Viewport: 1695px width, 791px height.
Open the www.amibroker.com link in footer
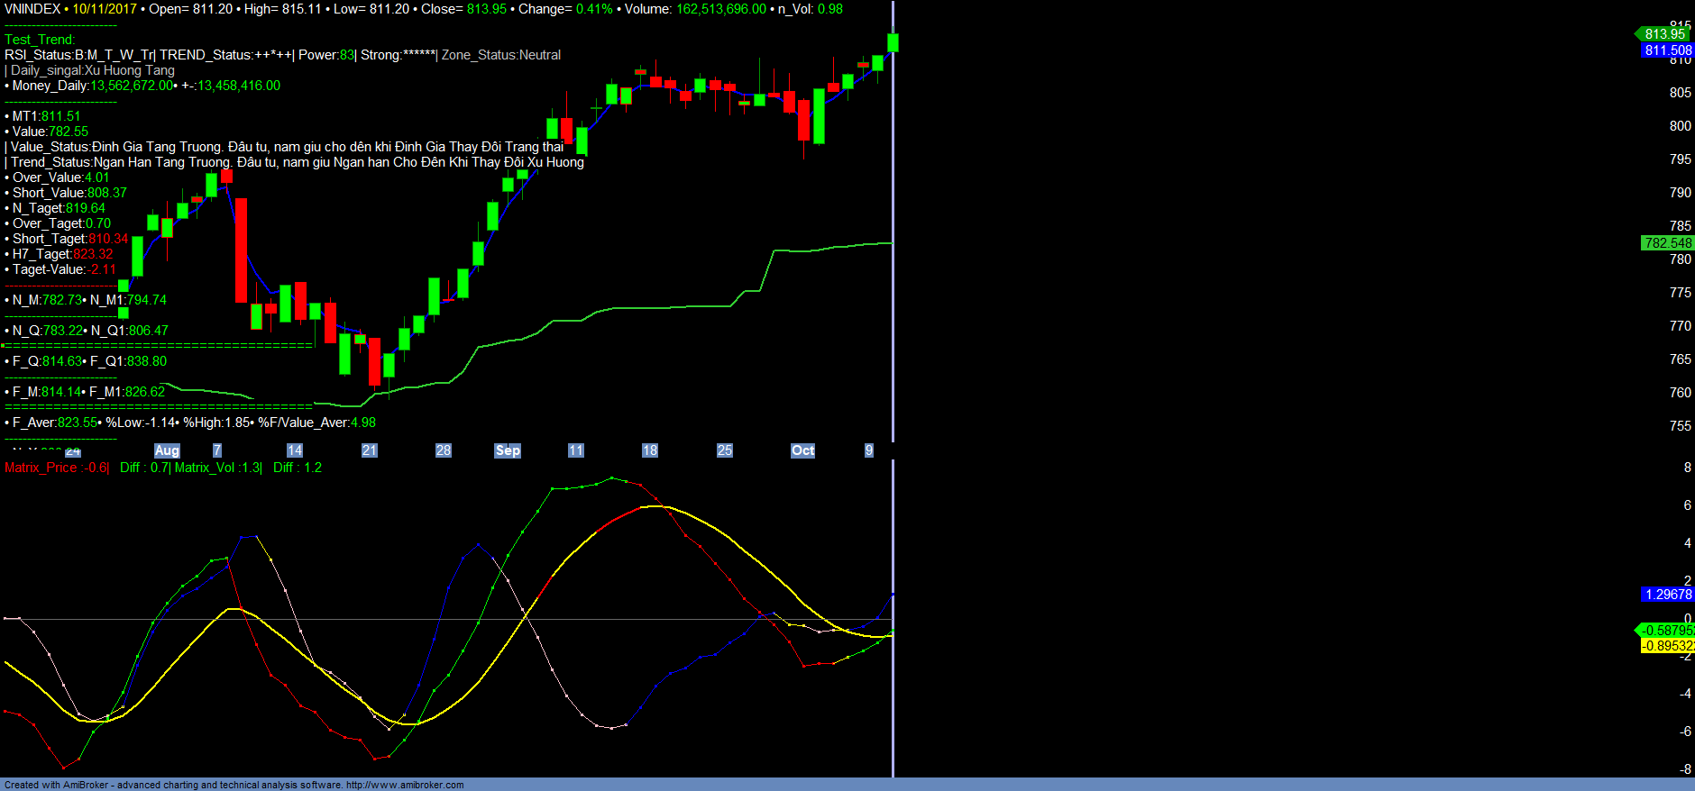pos(405,785)
